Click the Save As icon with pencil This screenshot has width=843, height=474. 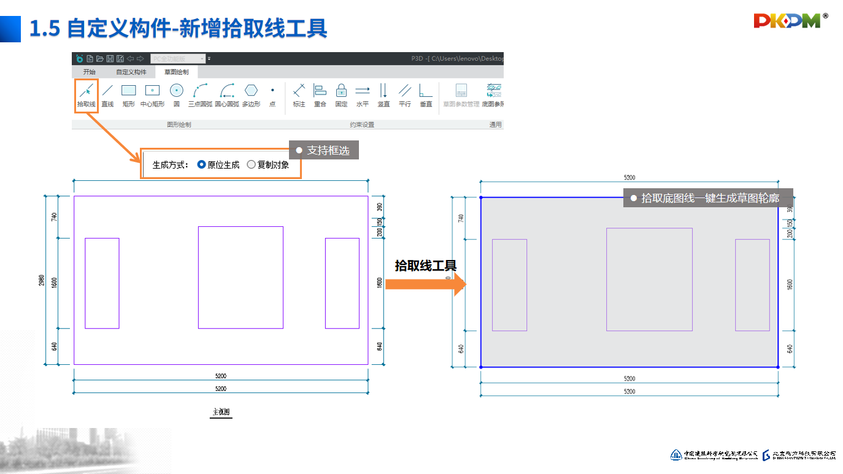coord(120,59)
